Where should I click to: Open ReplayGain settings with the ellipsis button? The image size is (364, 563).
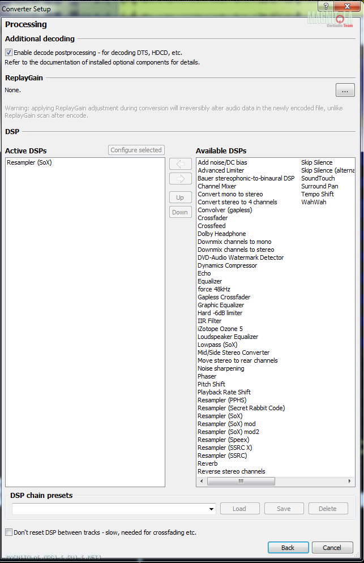(345, 90)
